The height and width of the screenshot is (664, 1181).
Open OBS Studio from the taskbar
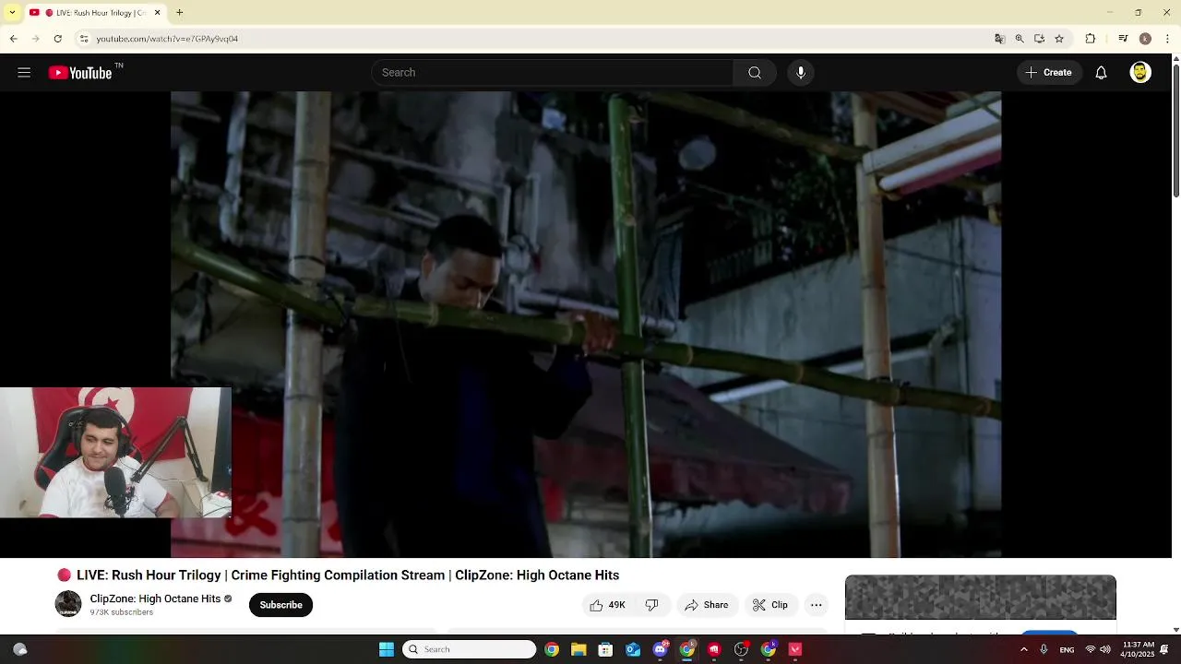741,649
